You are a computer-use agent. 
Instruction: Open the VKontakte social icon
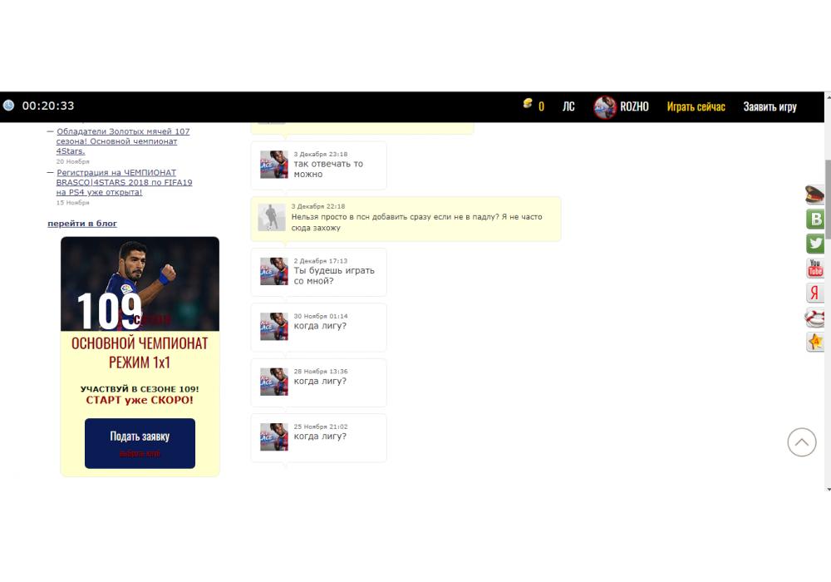click(815, 219)
